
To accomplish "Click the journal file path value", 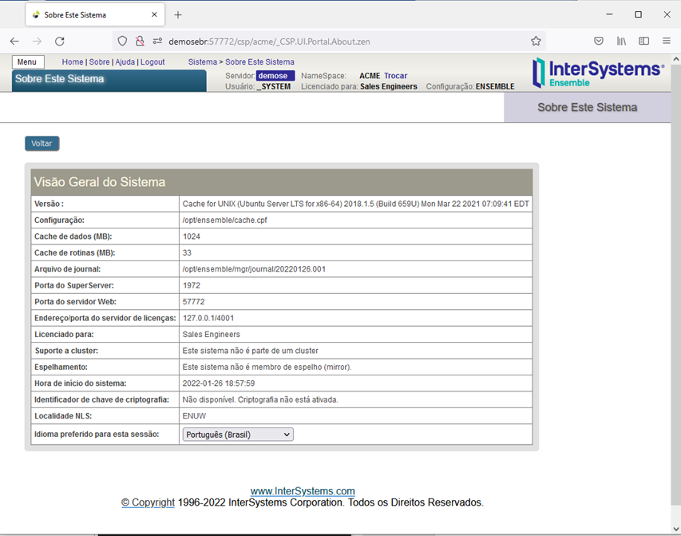I will tap(254, 269).
